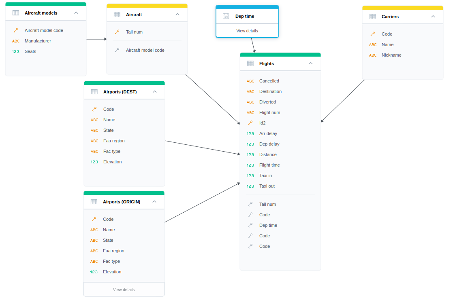
Task: Select the Distance field in Flights
Action: 268,154
